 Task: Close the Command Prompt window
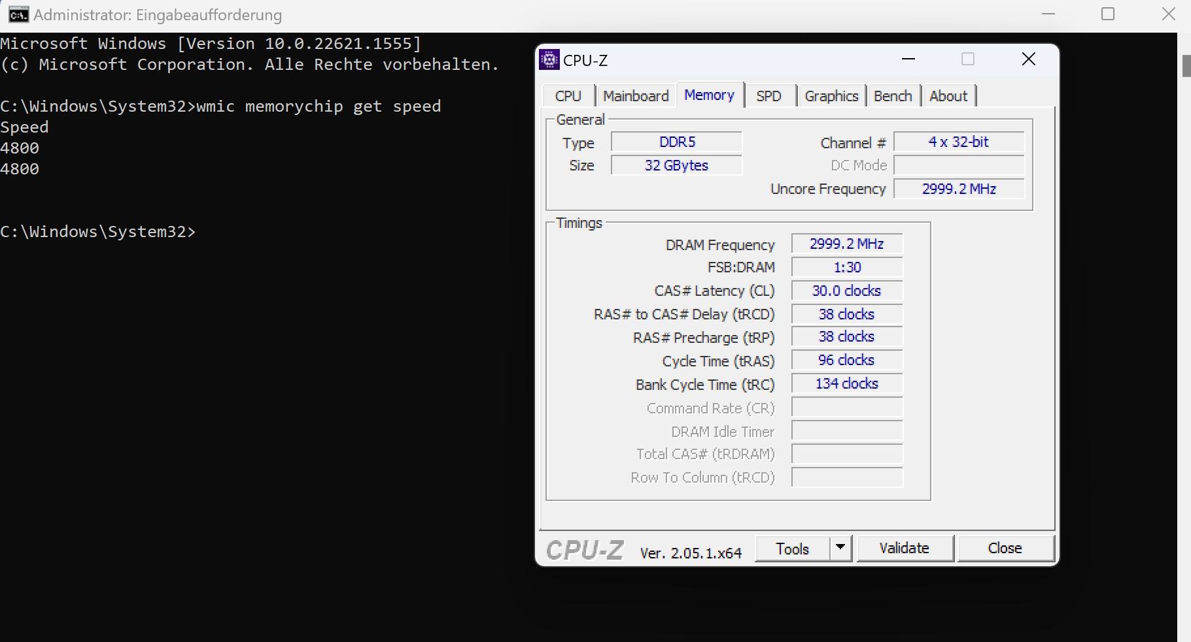(1169, 14)
